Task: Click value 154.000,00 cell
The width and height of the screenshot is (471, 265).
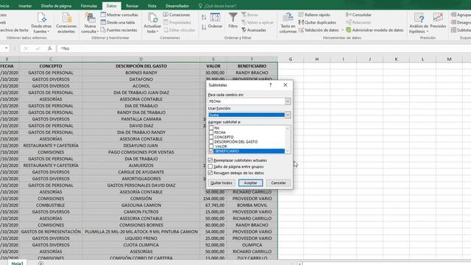Action: 213,199
